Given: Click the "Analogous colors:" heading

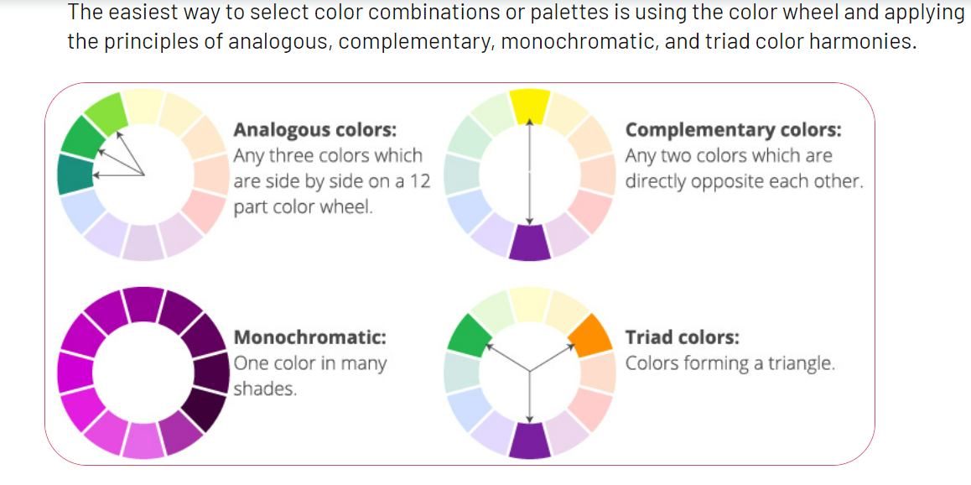Looking at the screenshot, I should (x=315, y=130).
